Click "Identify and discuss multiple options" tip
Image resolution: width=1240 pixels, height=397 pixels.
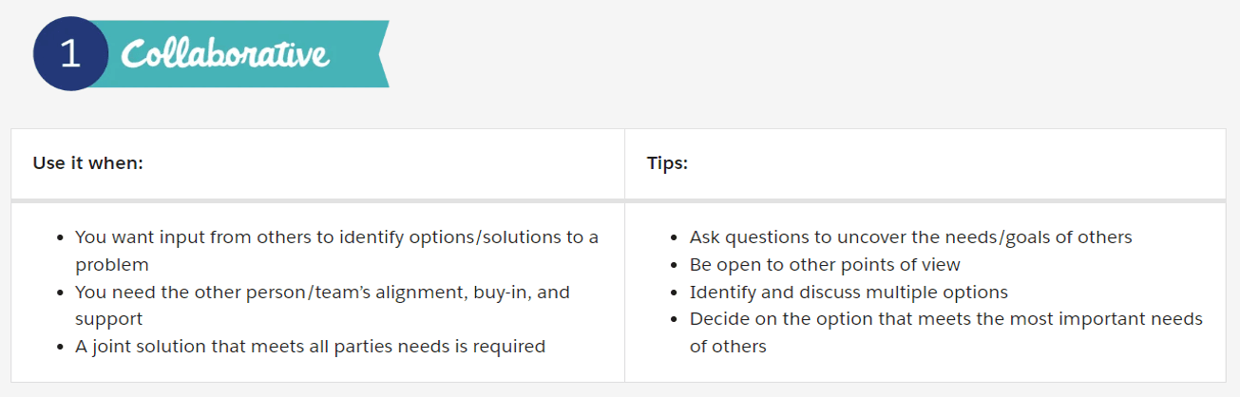(849, 292)
